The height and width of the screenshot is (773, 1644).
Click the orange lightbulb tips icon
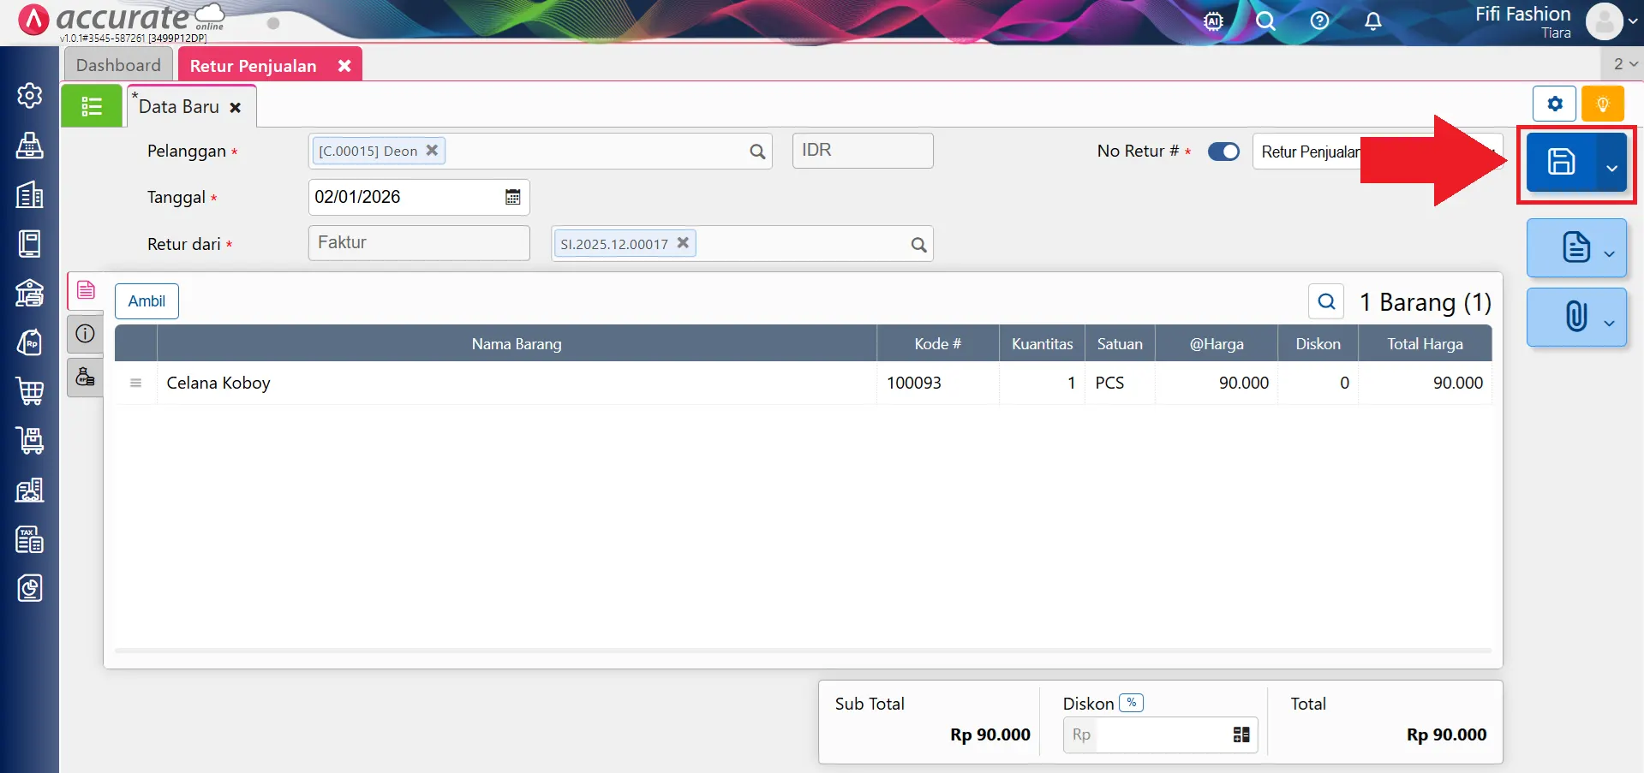[1602, 104]
